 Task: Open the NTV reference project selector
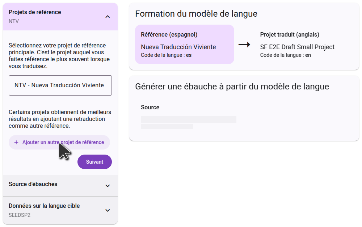click(x=60, y=85)
